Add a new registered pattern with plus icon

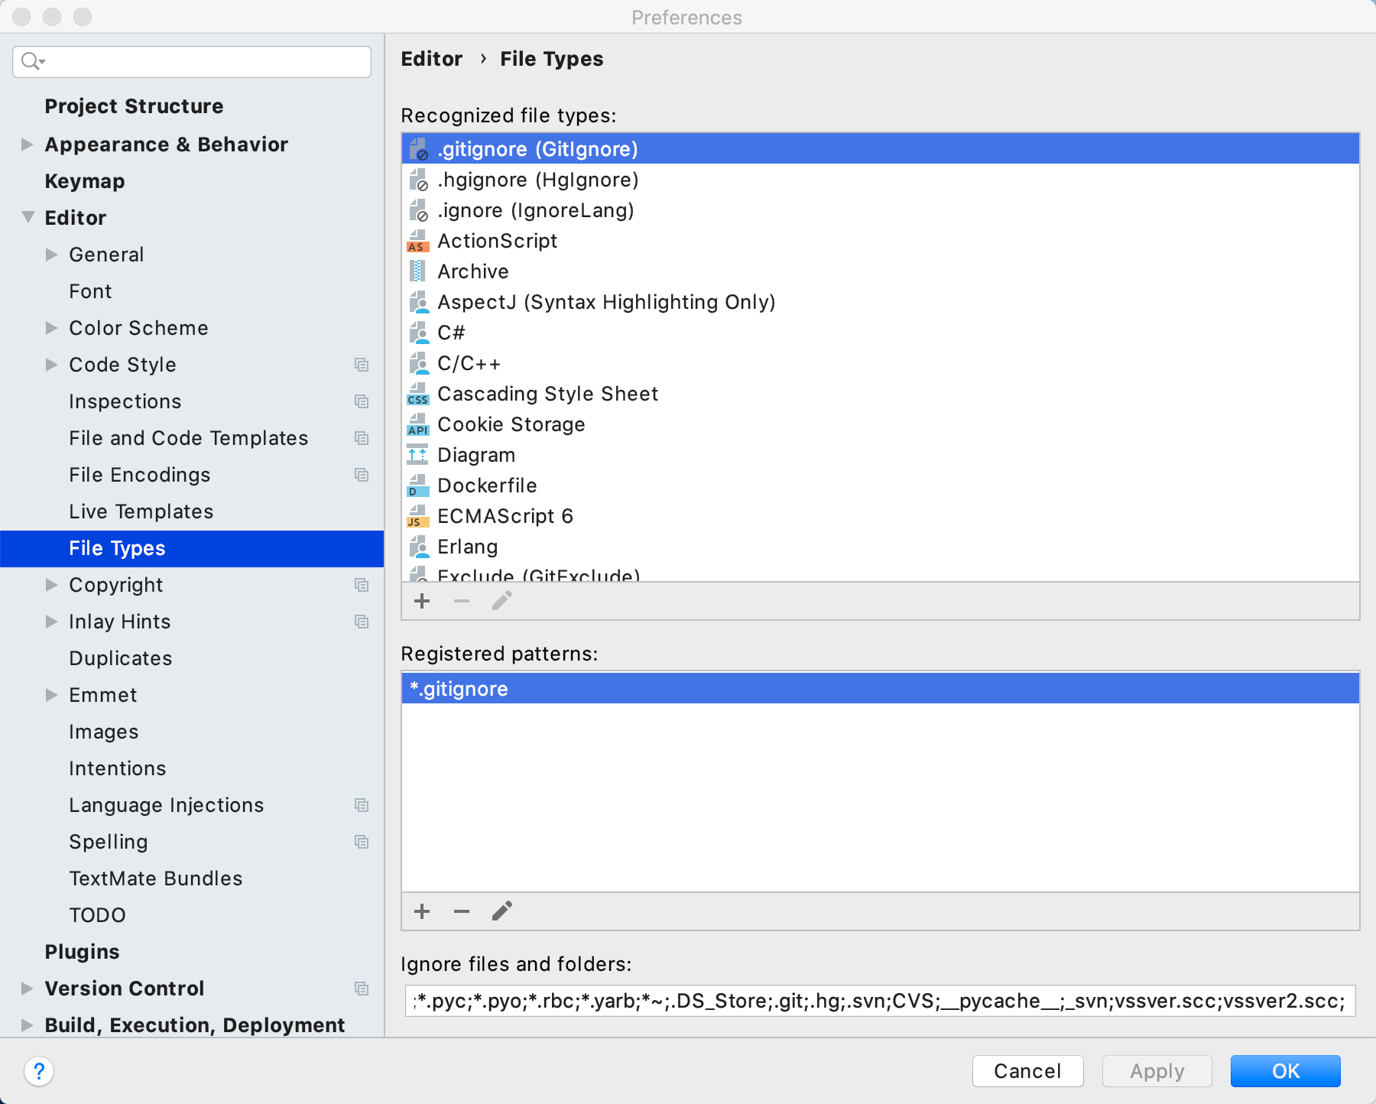coord(422,911)
